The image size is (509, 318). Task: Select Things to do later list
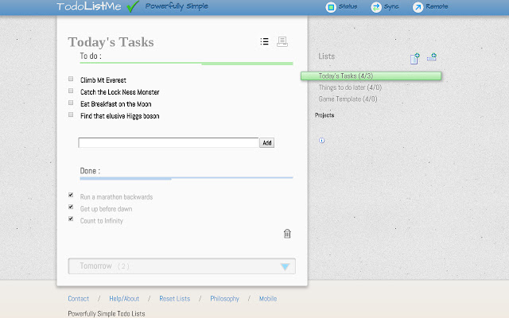pos(350,87)
